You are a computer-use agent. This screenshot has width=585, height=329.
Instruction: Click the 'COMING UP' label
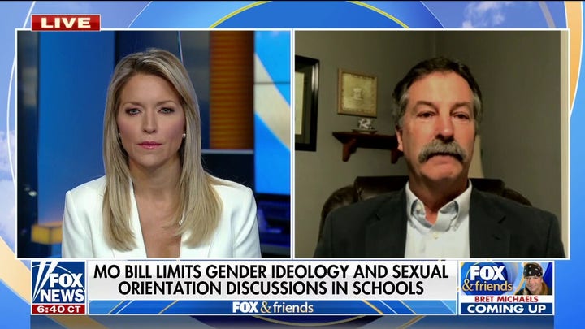click(x=506, y=309)
